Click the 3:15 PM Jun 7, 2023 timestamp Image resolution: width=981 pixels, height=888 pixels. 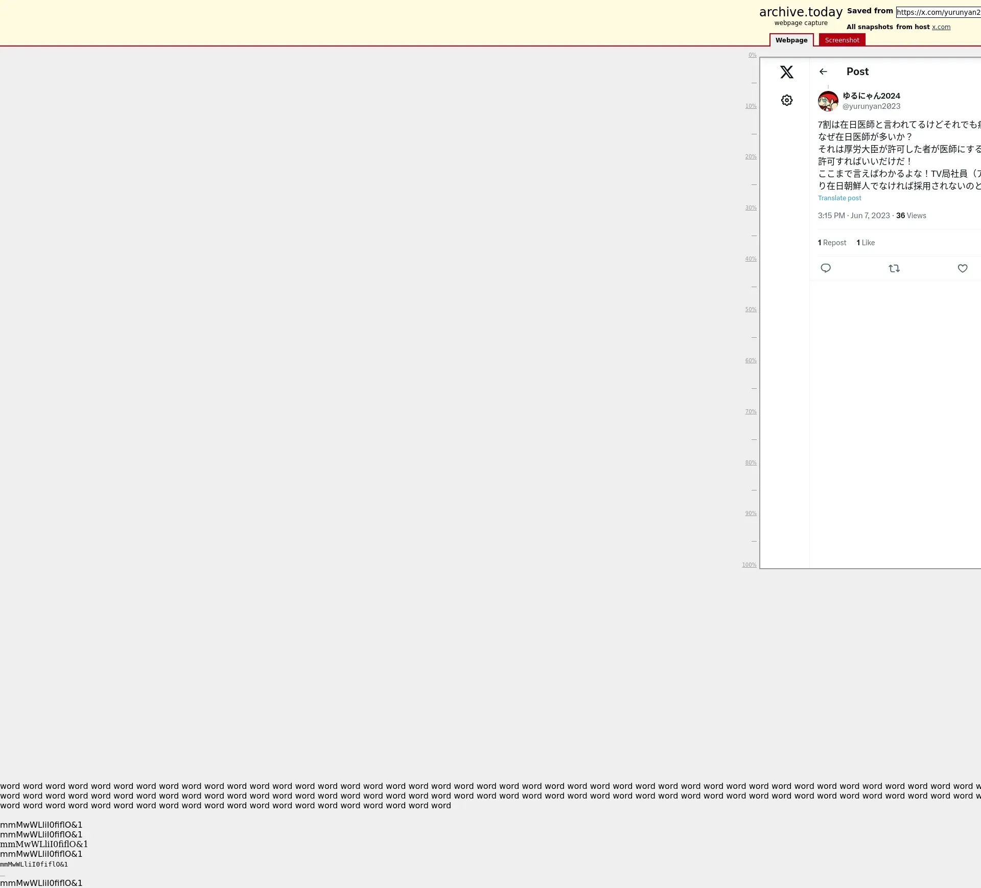[853, 216]
